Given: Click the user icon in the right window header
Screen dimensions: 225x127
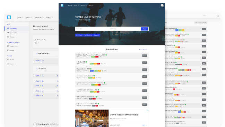Looking at the screenshot, I should [218, 16].
